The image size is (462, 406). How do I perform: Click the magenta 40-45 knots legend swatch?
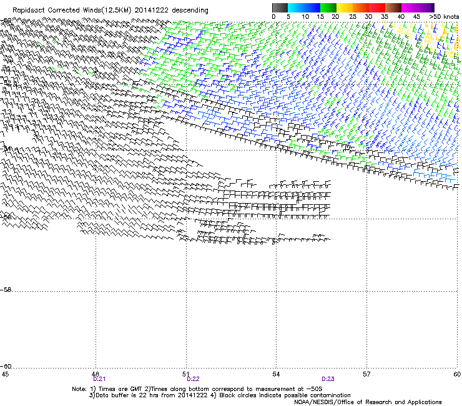pyautogui.click(x=410, y=7)
